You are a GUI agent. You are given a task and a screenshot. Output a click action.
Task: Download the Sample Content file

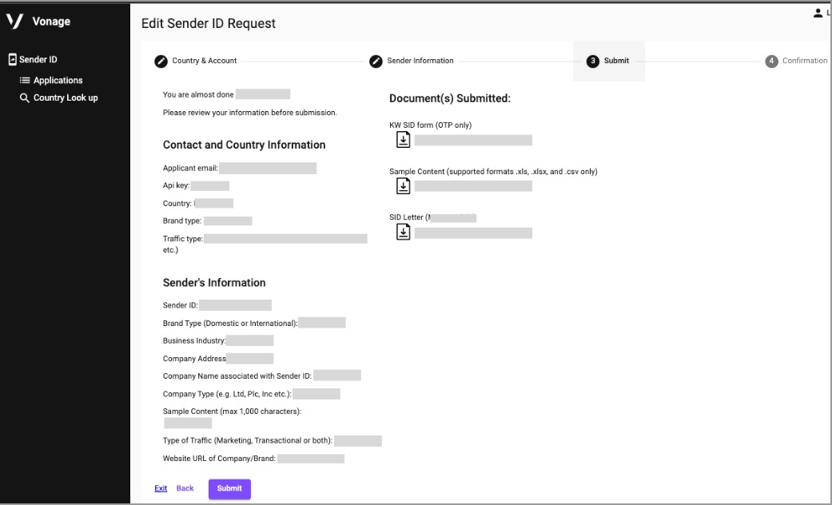tap(404, 185)
